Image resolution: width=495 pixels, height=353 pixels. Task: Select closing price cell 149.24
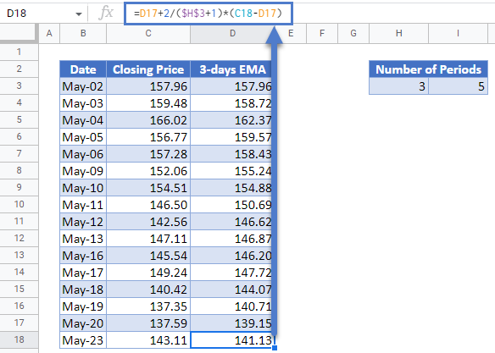(x=148, y=273)
